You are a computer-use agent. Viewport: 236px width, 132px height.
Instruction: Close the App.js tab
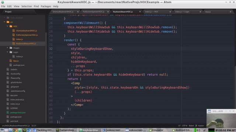[x=230, y=12]
